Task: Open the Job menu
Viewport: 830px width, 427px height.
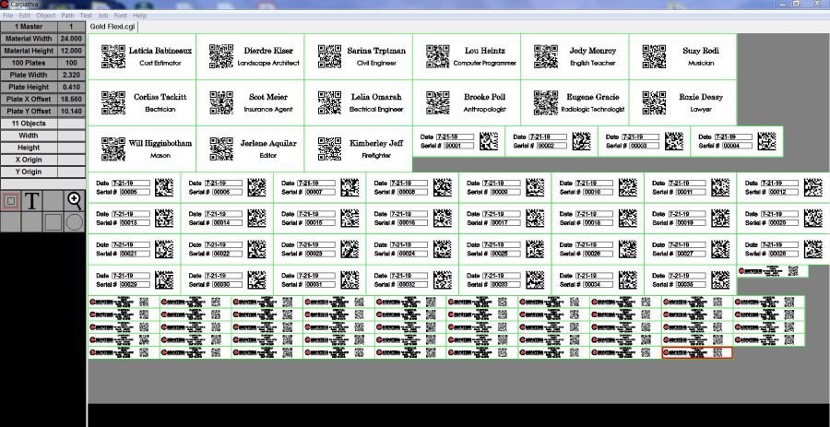Action: 102,16
